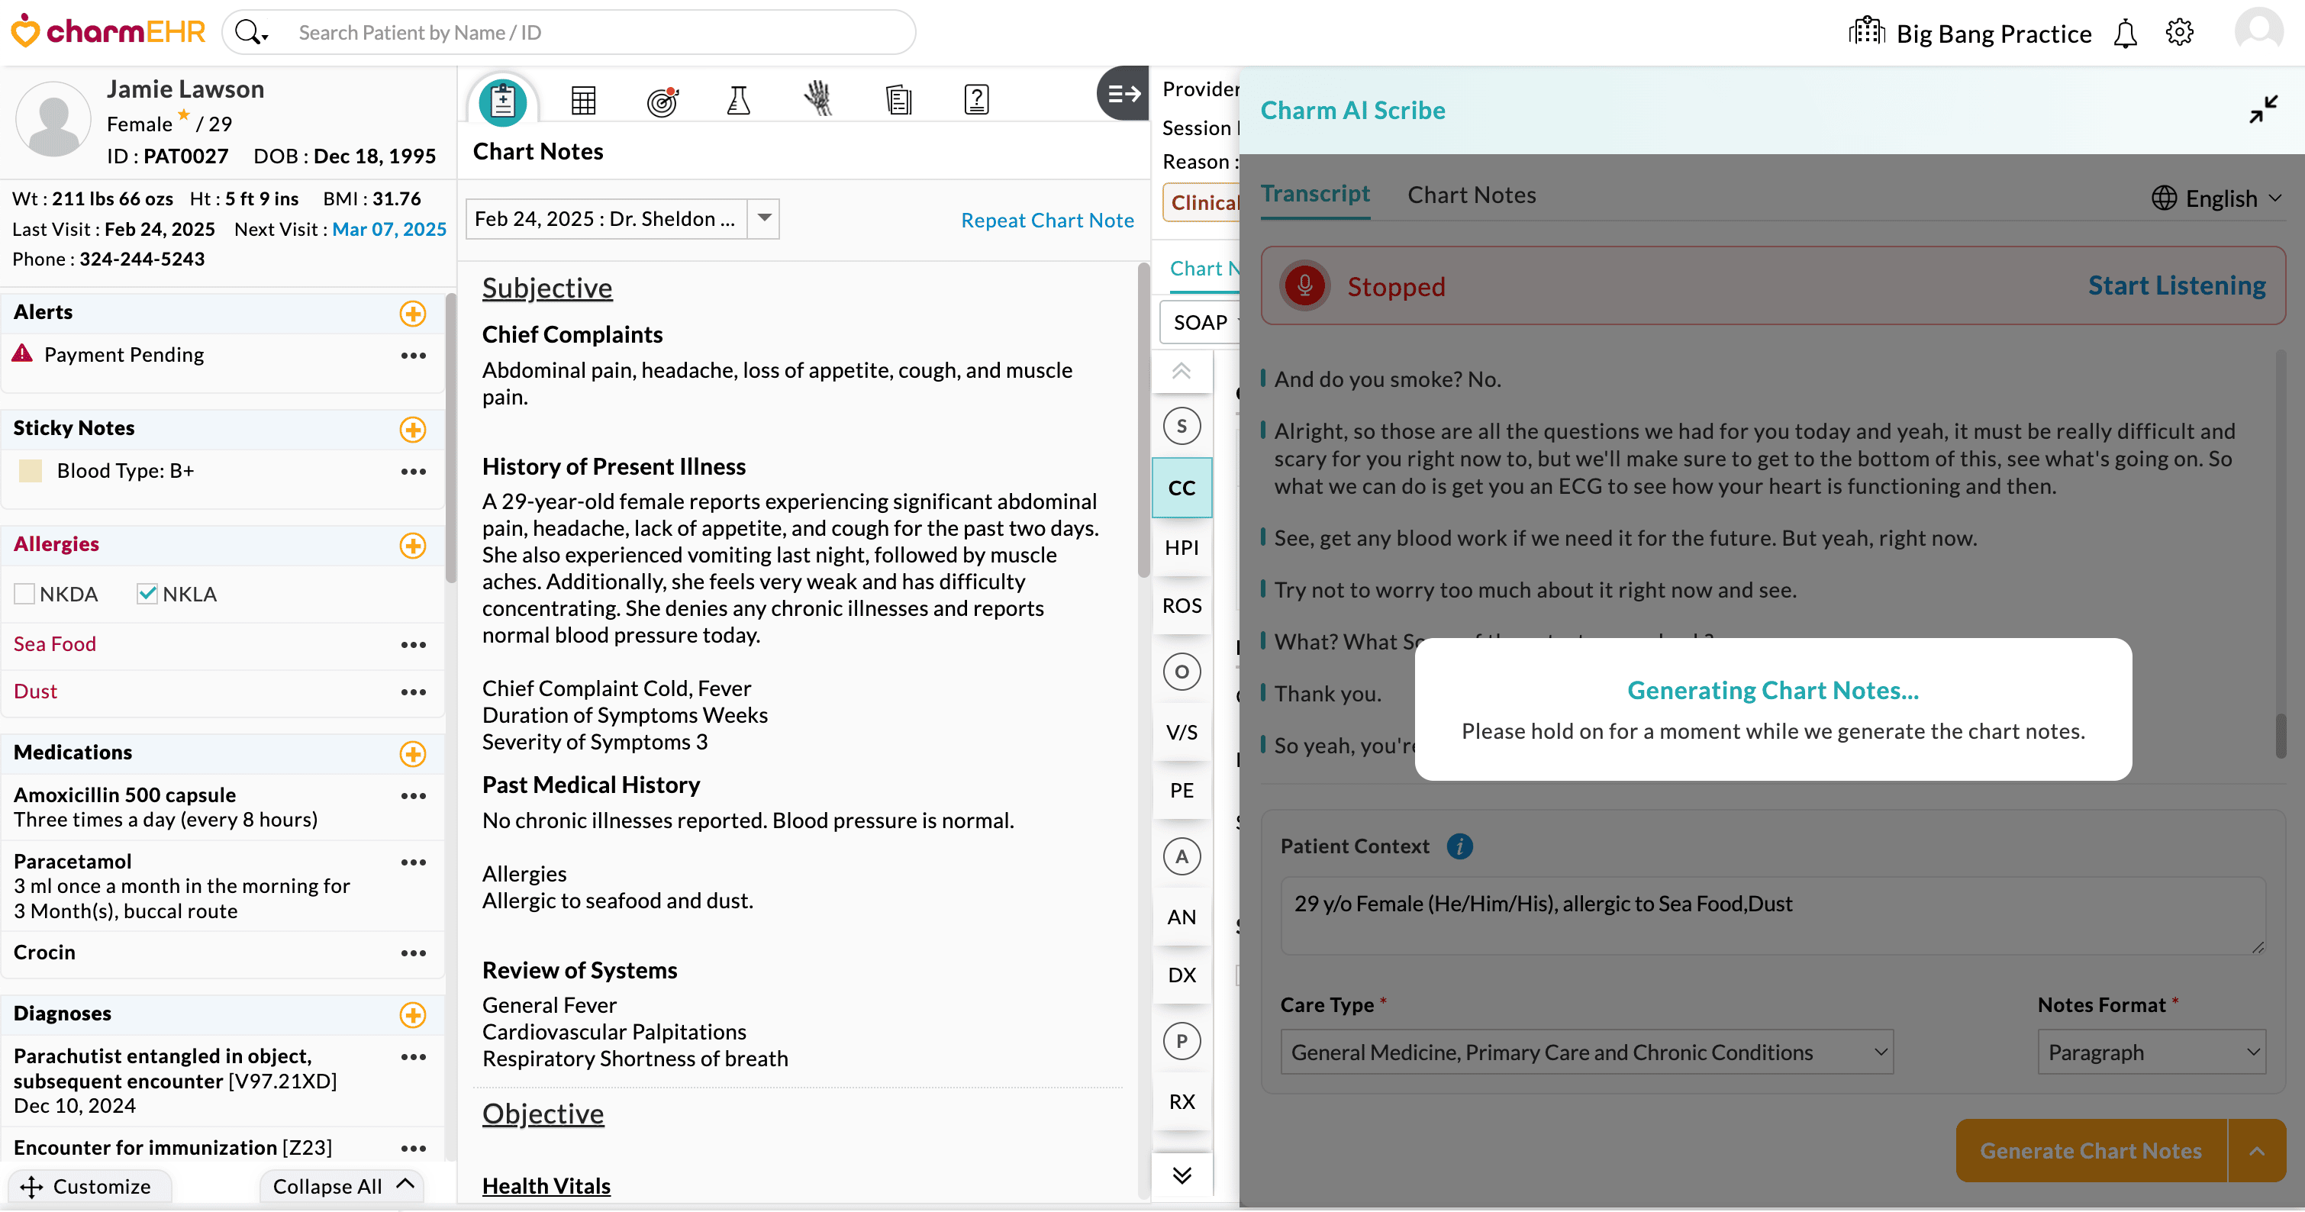Check the NKDA checkbox
The image size is (2305, 1212).
click(x=25, y=594)
